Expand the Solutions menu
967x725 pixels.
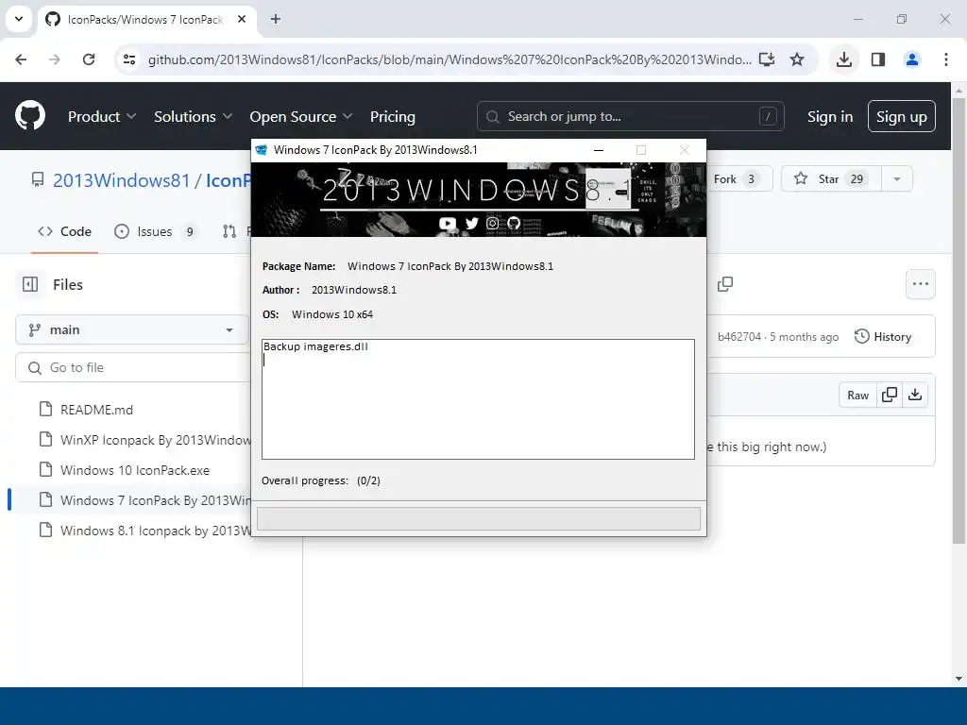[x=193, y=116]
